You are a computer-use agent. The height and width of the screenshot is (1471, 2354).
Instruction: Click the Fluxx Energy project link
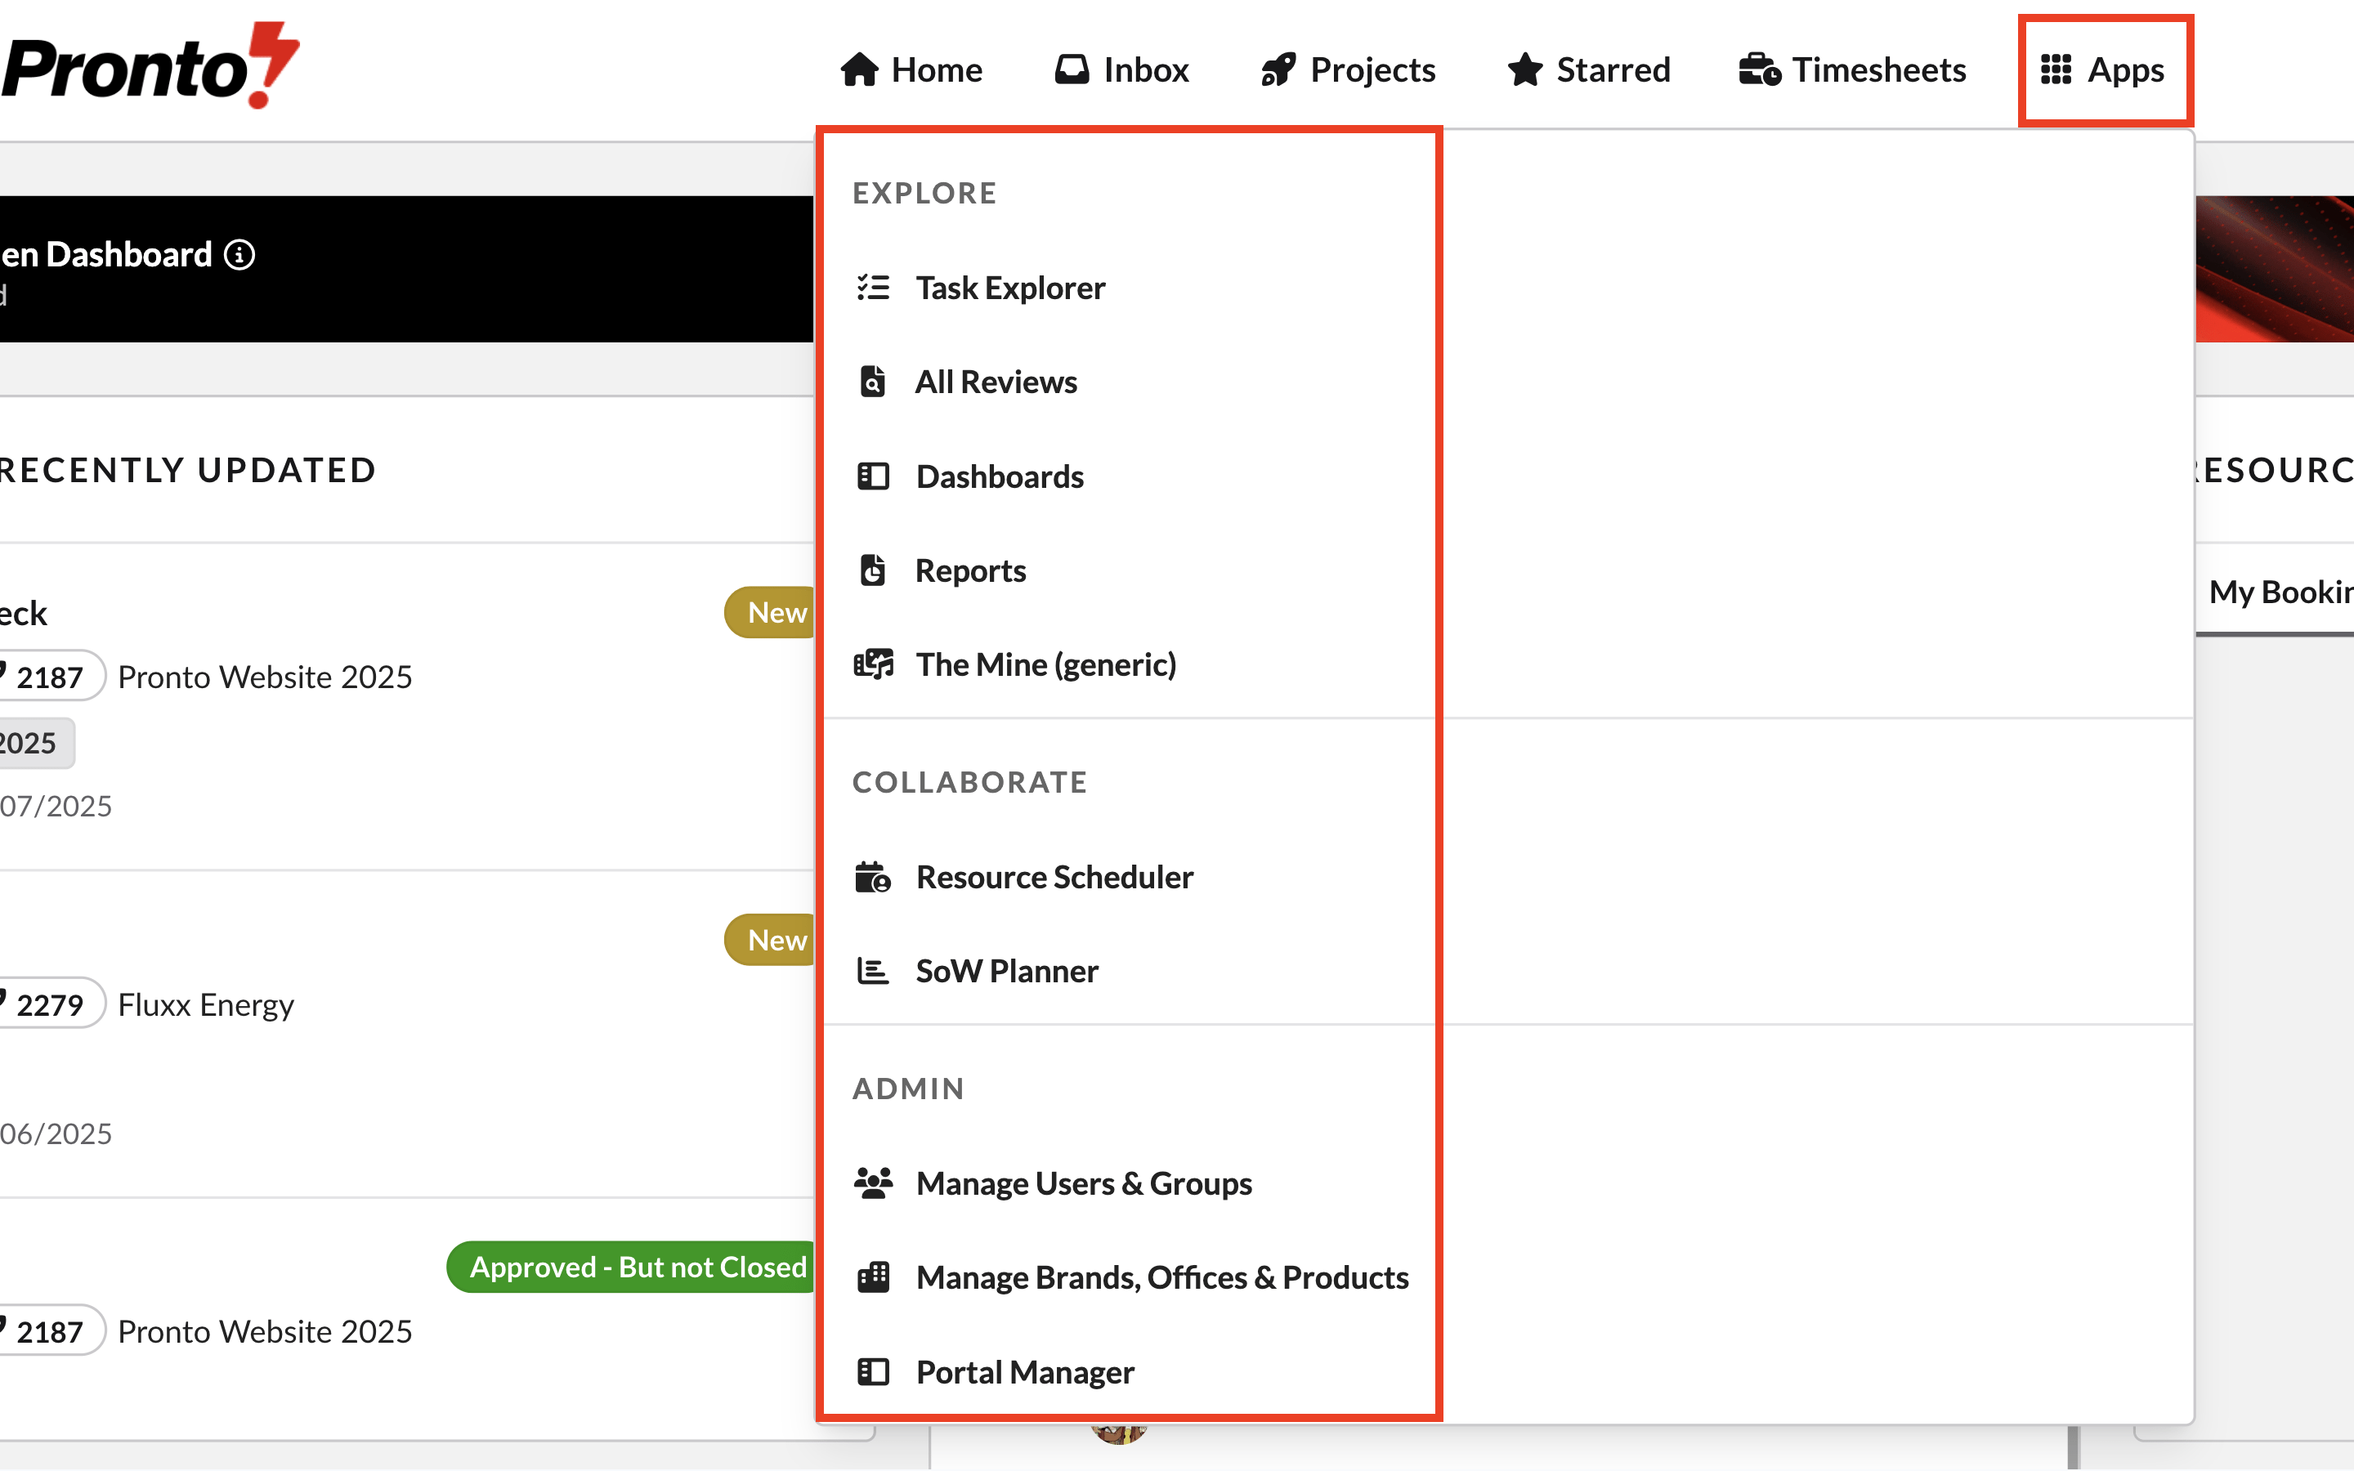tap(205, 1004)
